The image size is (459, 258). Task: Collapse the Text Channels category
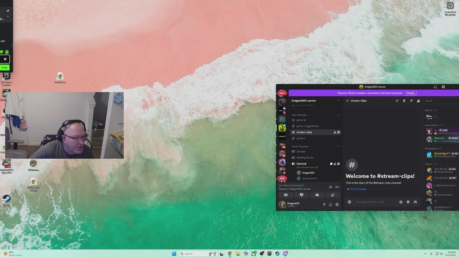pos(300,115)
